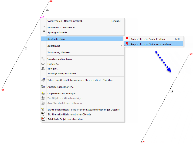Click the balance scale icon for Schwerpunkt und Informationen
The height and width of the screenshot is (144, 193).
click(43, 80)
